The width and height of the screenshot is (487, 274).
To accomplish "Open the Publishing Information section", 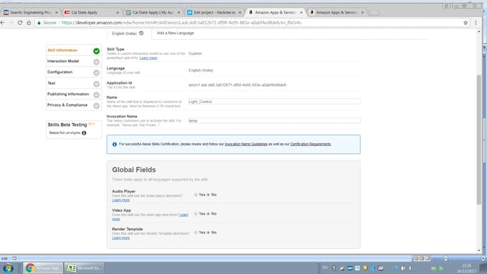I will 68,94.
